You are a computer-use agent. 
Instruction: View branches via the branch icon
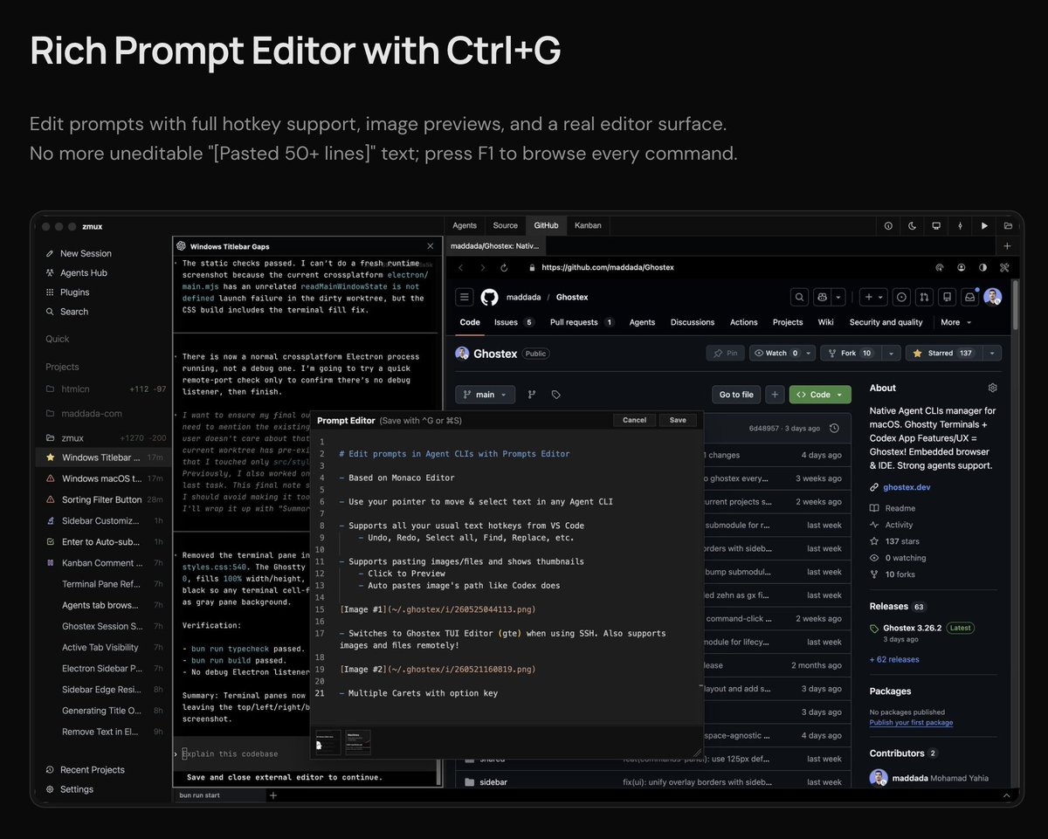tap(532, 395)
